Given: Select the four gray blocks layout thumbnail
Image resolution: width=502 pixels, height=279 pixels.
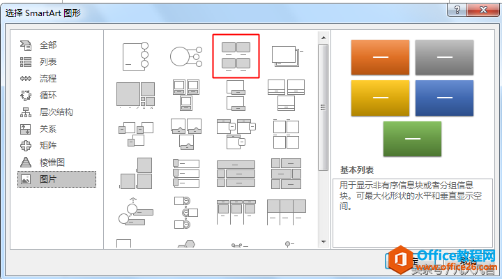Looking at the screenshot, I should pos(236,56).
